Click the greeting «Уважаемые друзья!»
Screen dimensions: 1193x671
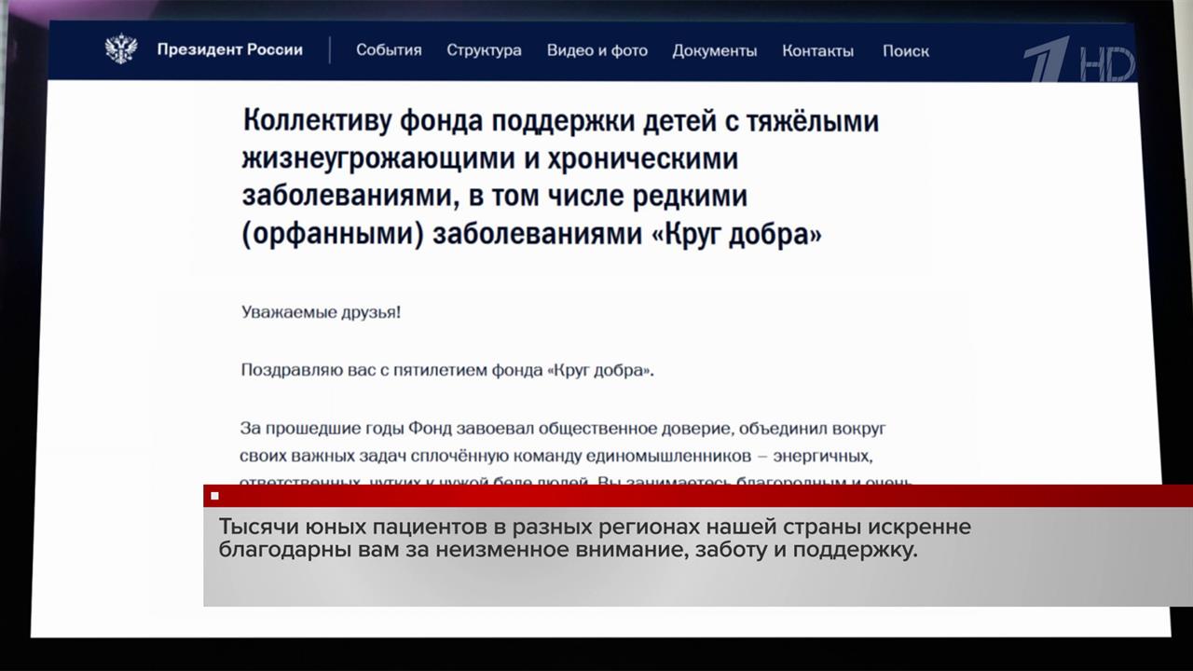click(322, 312)
